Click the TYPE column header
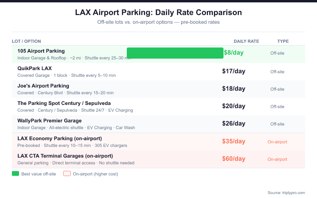317x198 pixels. pos(283,41)
